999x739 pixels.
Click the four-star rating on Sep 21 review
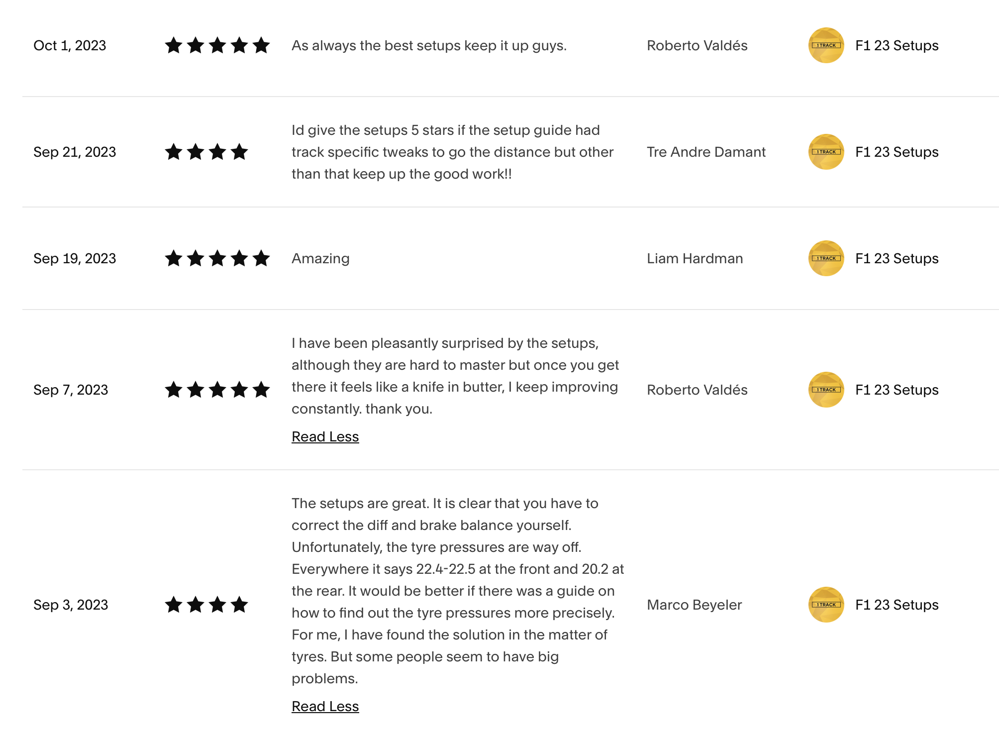point(206,152)
